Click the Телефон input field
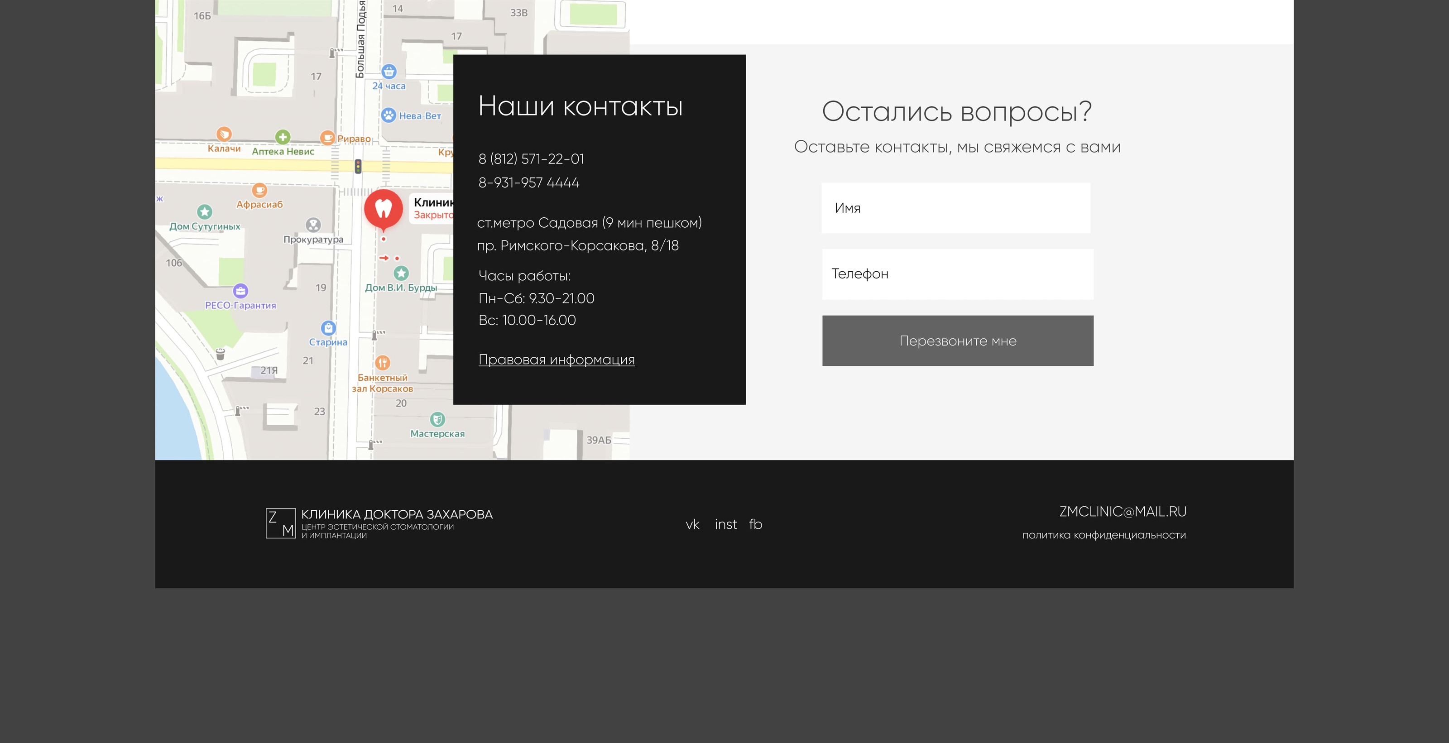The image size is (1449, 743). (957, 274)
